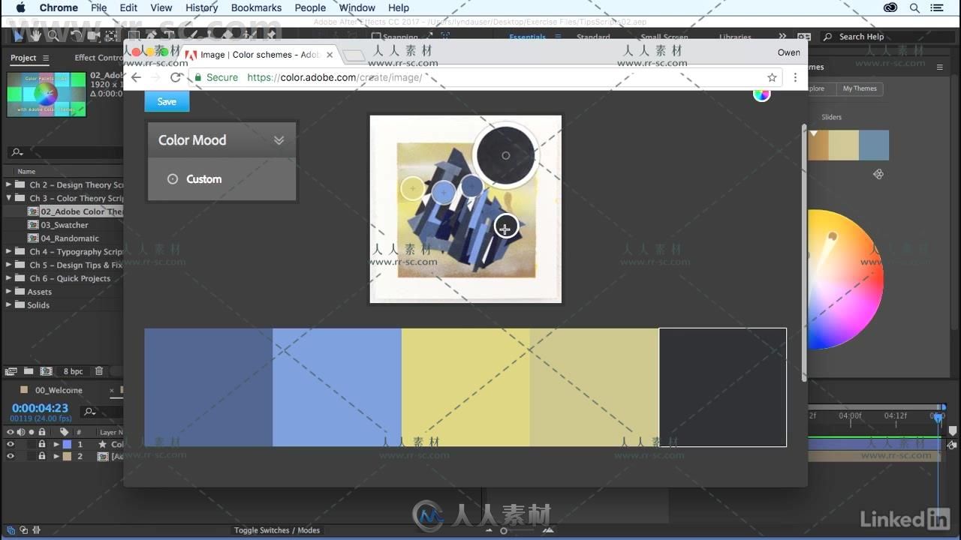Viewport: 961px width, 540px height.
Task: Open the Chrome app menu in menu bar
Action: click(59, 7)
